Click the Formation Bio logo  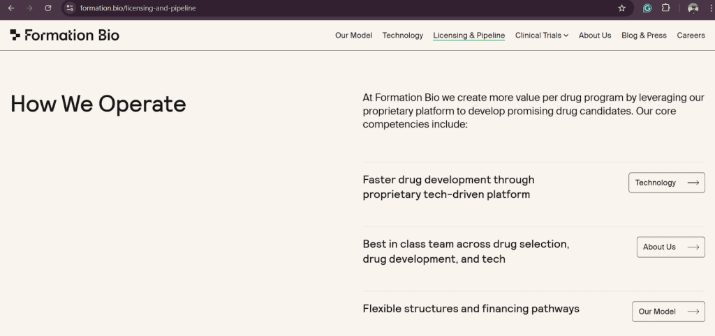64,36
